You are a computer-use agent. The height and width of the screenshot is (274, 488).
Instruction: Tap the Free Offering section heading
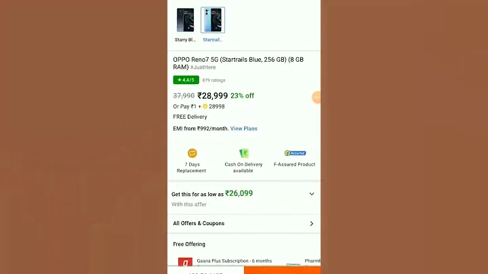[189, 244]
